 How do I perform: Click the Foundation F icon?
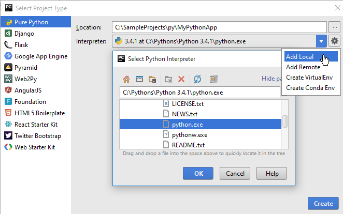tap(8, 101)
